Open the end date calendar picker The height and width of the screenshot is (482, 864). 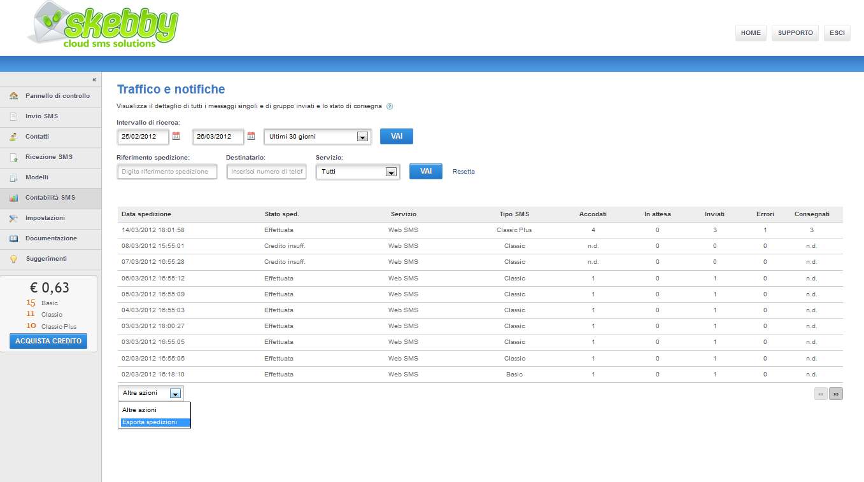click(251, 136)
